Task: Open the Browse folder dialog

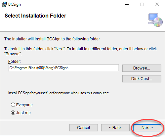Action: 142,68
